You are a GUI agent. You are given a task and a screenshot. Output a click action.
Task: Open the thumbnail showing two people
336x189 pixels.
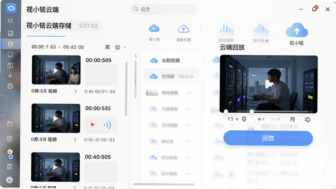[56, 70]
